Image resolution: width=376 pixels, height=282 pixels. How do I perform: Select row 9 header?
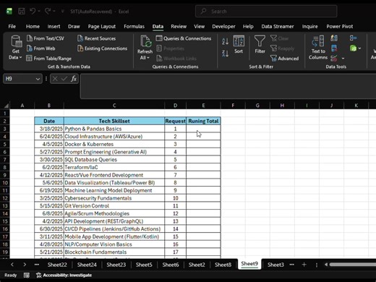[5, 175]
